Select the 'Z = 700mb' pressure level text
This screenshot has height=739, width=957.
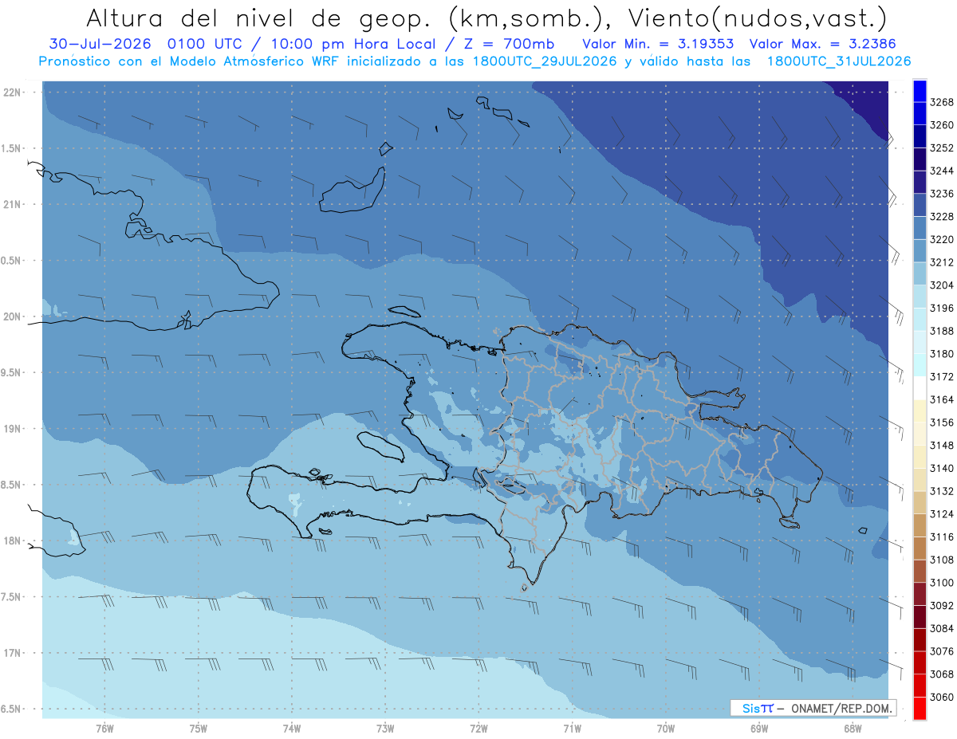[504, 44]
